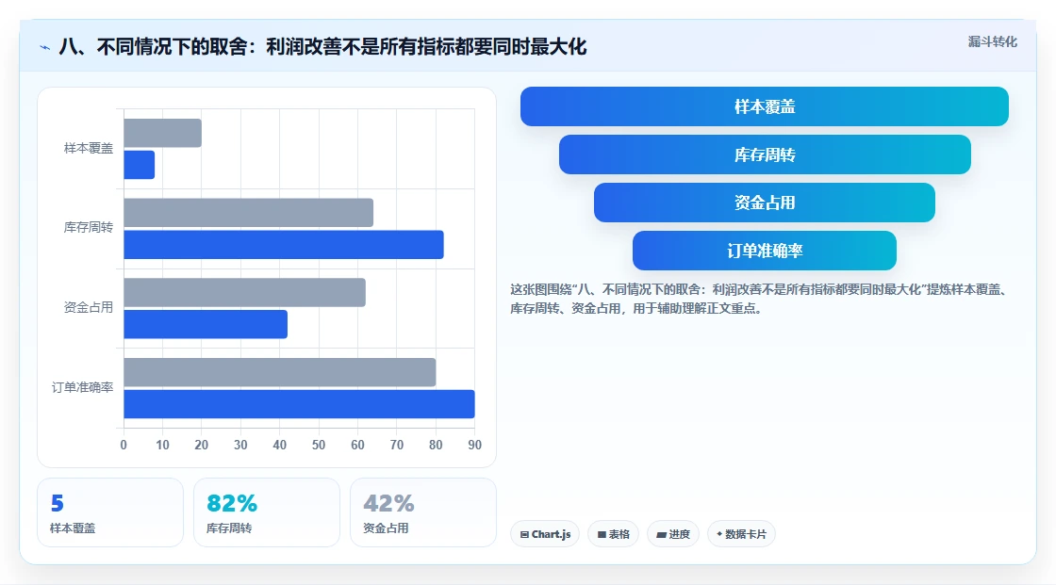Click the blue bar for 资金占用
The image size is (1056, 585).
(x=206, y=324)
